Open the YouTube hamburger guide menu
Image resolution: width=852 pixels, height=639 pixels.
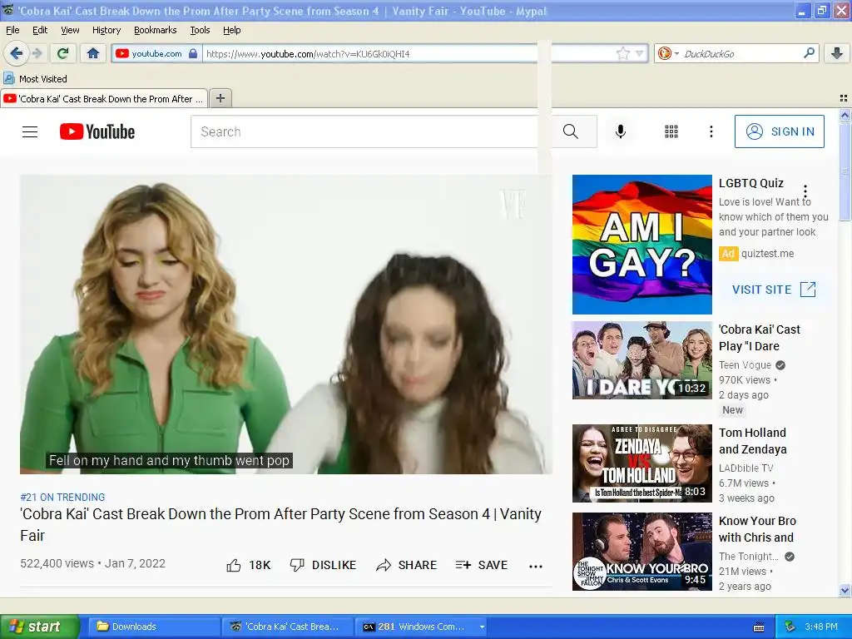click(x=30, y=131)
